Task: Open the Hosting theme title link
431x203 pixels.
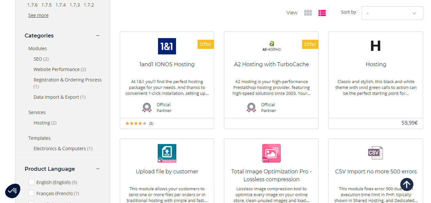Action: pos(376,64)
